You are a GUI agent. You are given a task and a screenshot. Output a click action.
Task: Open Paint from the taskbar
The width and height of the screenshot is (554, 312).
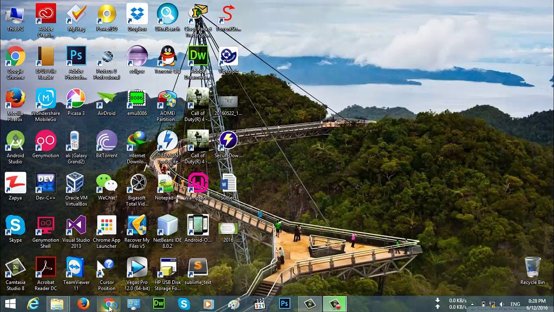pos(234,304)
